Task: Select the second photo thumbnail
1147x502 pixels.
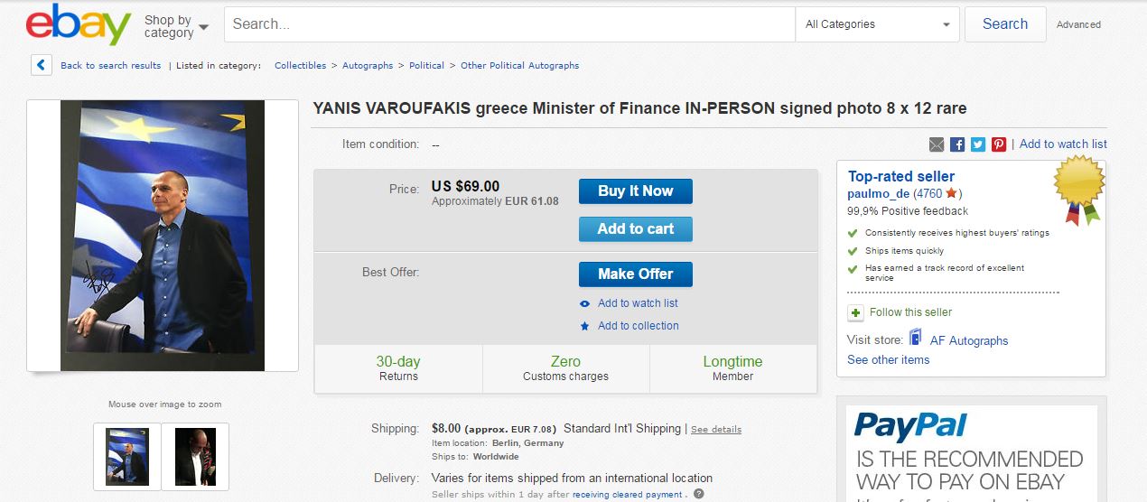Action: [195, 456]
